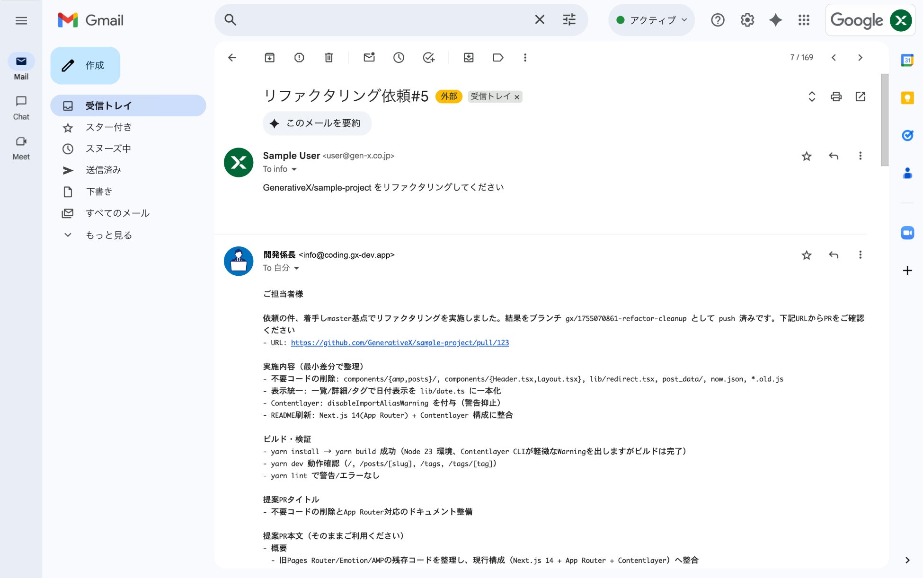Reply to the Sample User message
923x578 pixels.
pos(834,156)
